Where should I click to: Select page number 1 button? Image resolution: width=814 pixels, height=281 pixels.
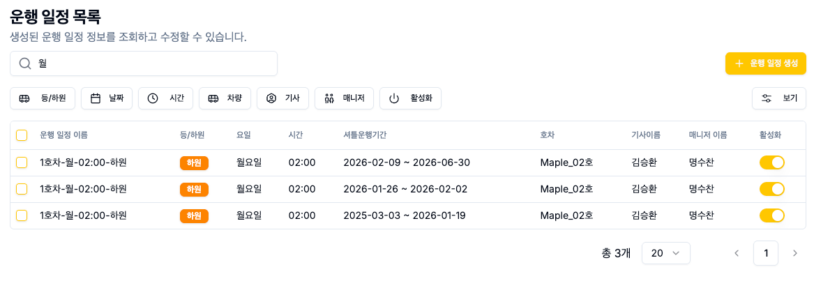click(766, 253)
